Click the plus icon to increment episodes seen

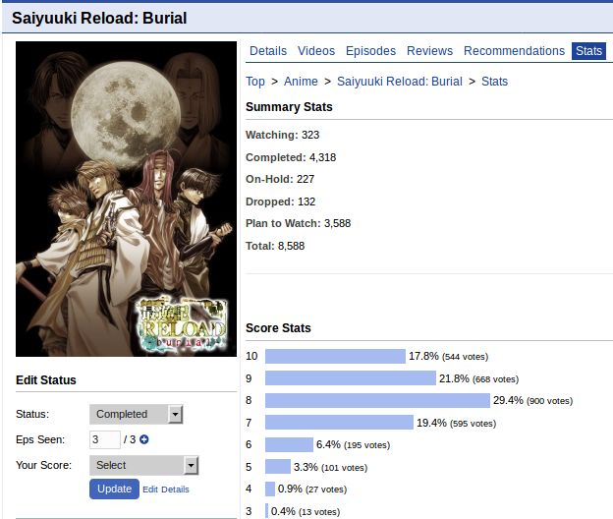[x=144, y=439]
